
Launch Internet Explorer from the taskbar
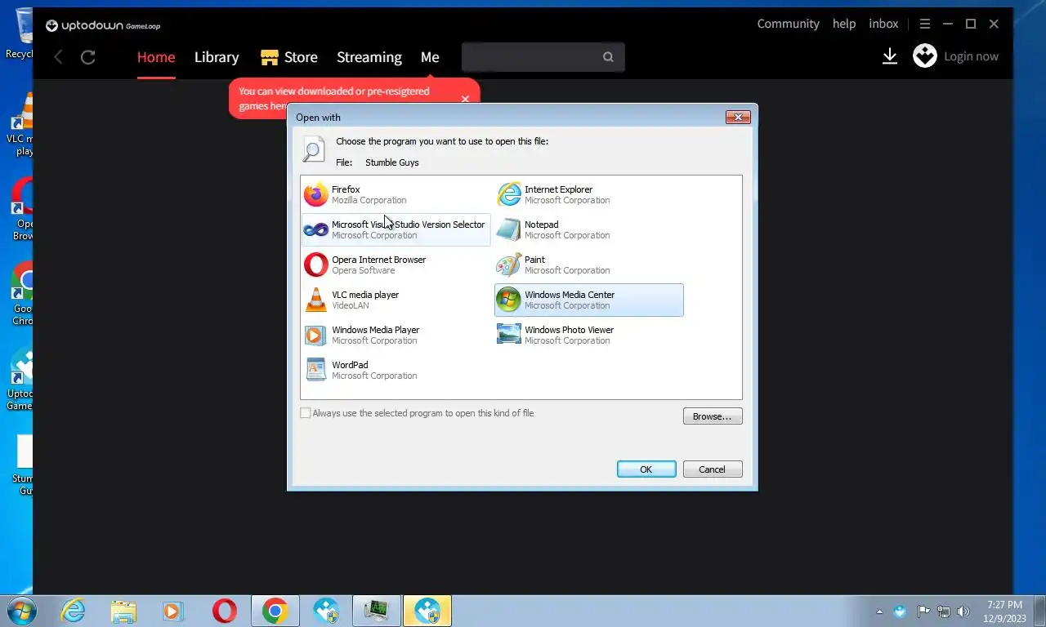pos(74,611)
